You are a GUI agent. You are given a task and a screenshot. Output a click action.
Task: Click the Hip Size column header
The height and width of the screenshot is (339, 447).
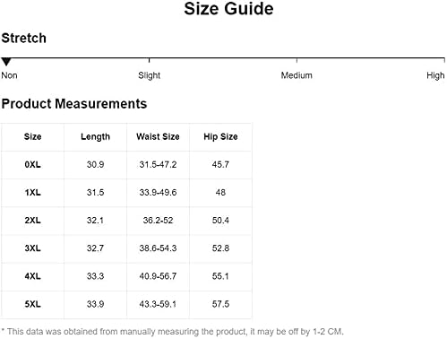pyautogui.click(x=220, y=137)
